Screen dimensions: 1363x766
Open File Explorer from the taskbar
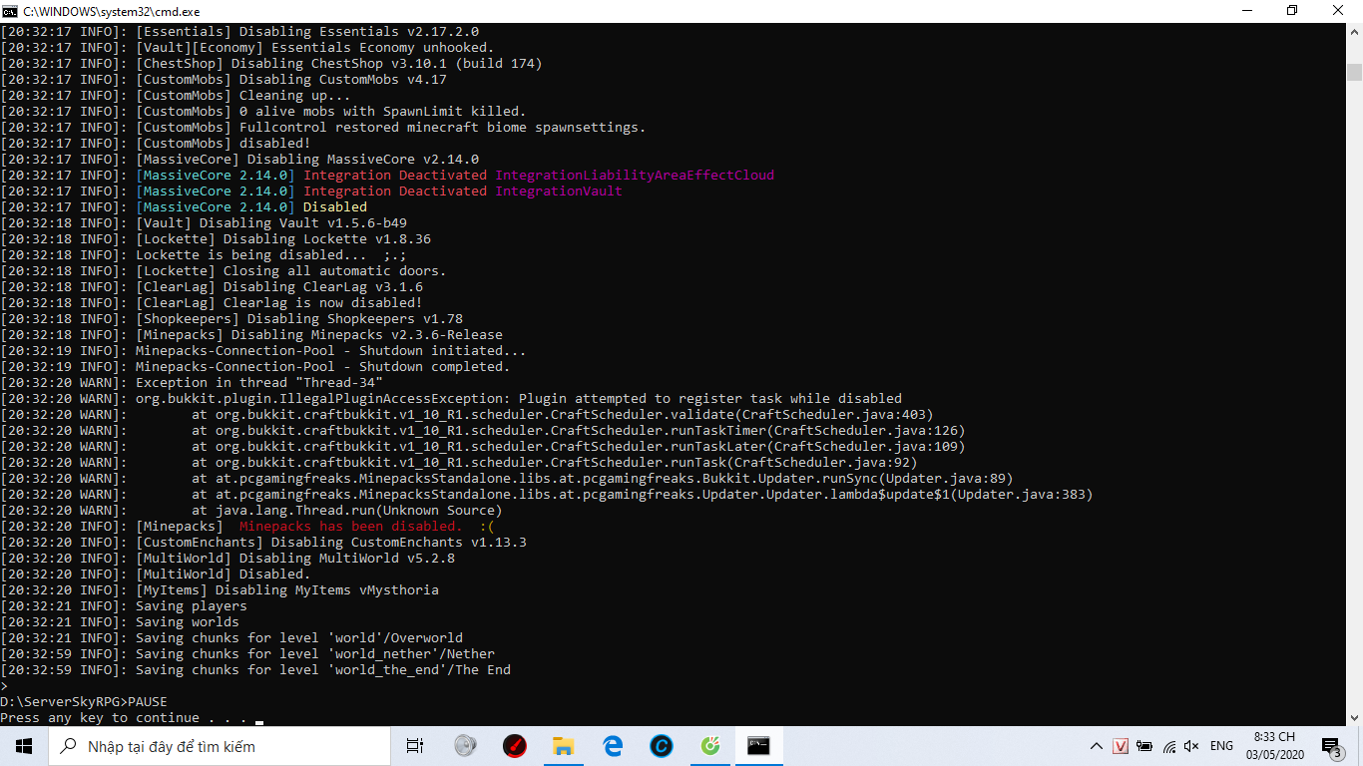[x=563, y=746]
